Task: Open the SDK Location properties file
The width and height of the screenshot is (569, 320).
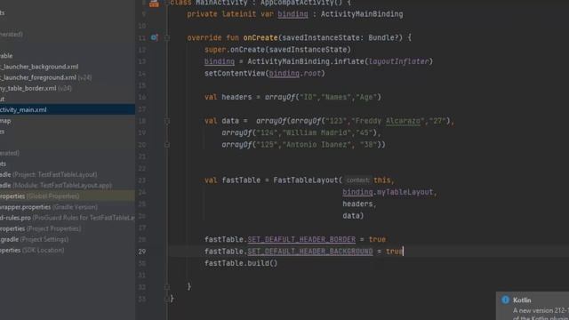Action: coord(32,251)
